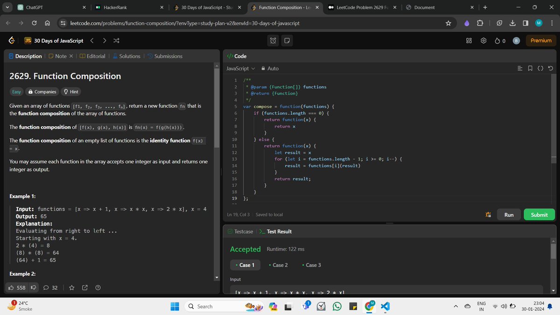Image resolution: width=560 pixels, height=315 pixels.
Task: Downvote the problem with the thumbs-down
Action: 33,287
